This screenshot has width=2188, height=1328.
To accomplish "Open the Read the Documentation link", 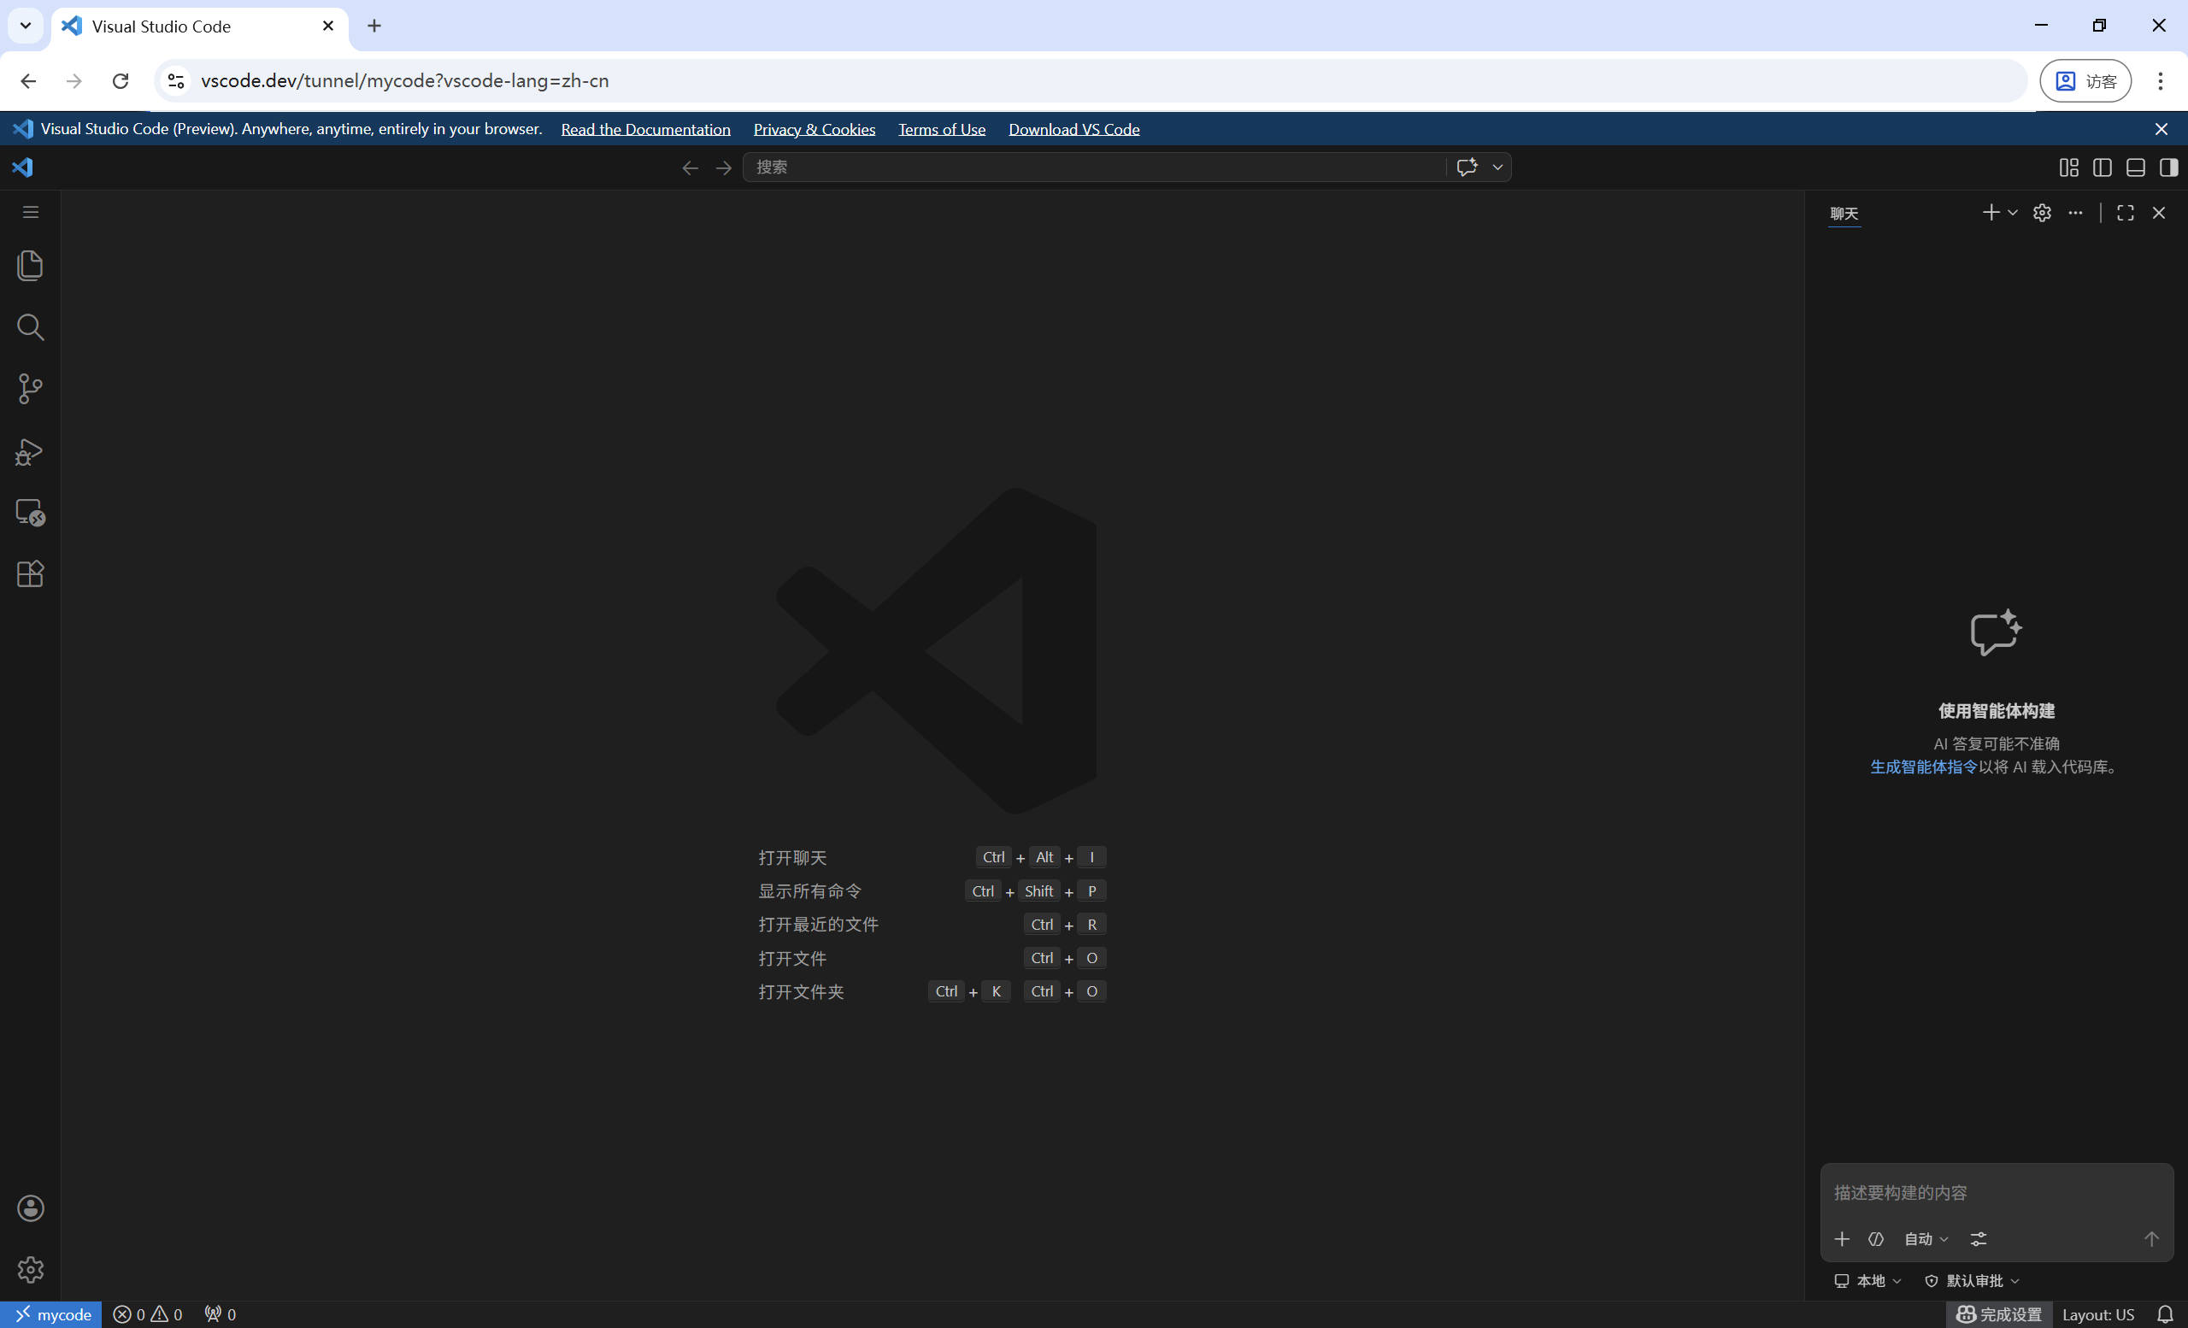I will [x=645, y=130].
